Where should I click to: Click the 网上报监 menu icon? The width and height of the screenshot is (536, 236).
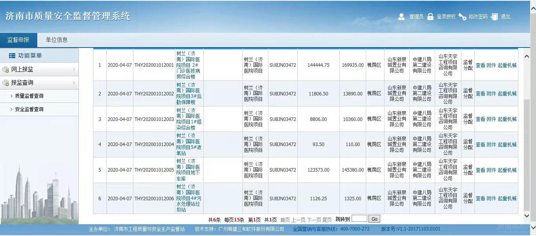[5, 70]
